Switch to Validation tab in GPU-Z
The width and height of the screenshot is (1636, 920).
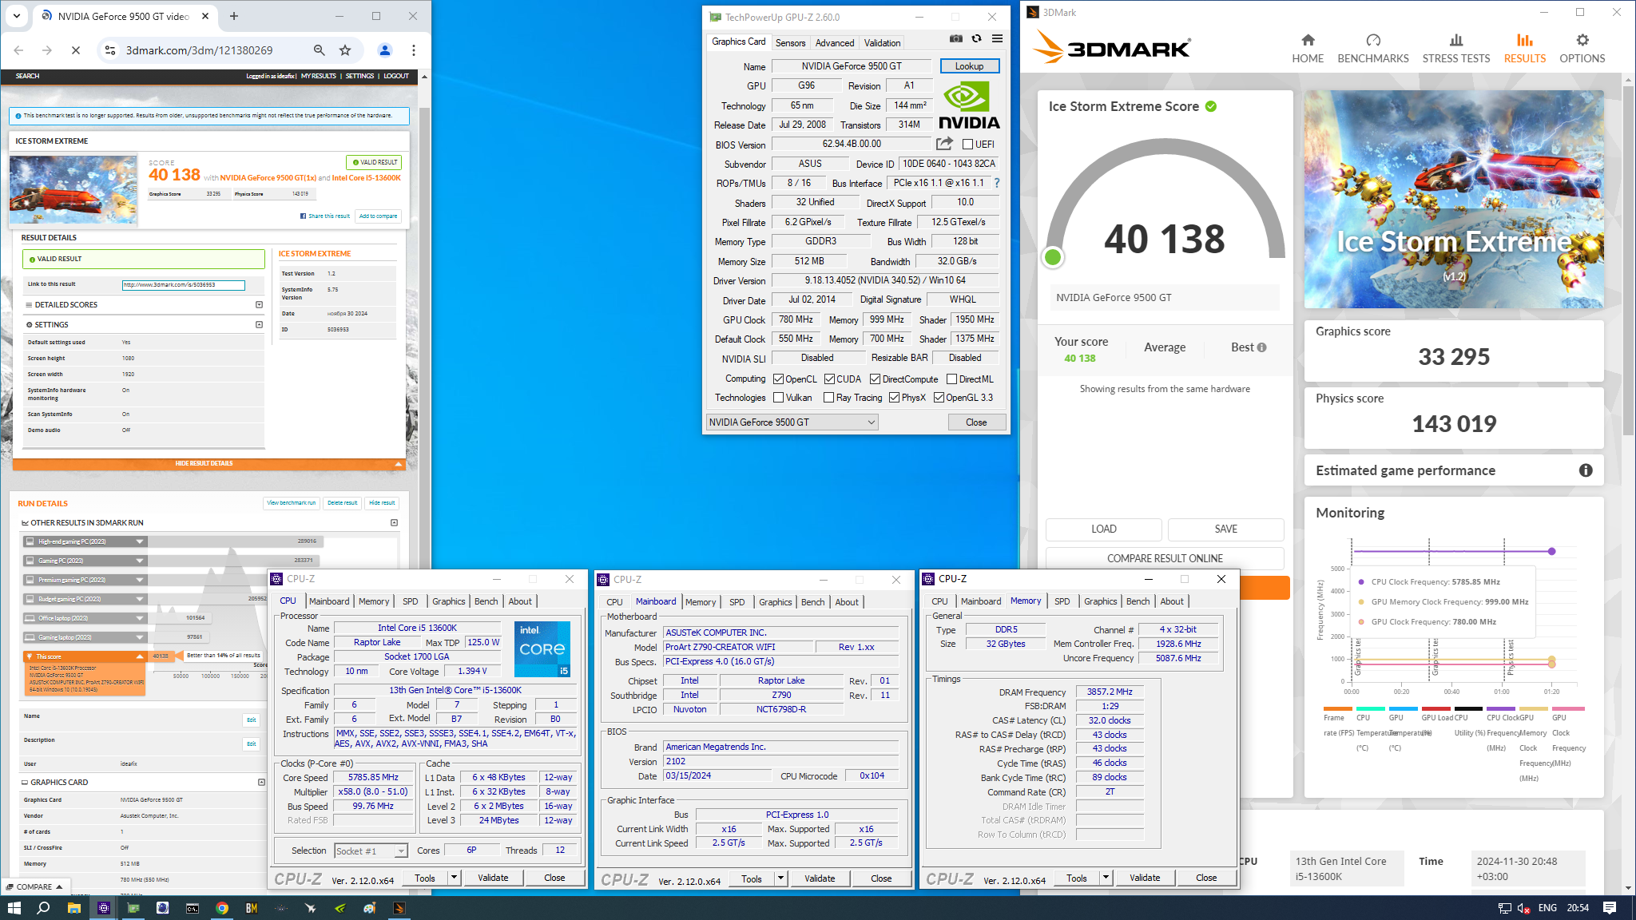point(882,43)
